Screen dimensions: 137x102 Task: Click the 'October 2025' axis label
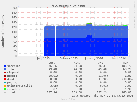69,59
